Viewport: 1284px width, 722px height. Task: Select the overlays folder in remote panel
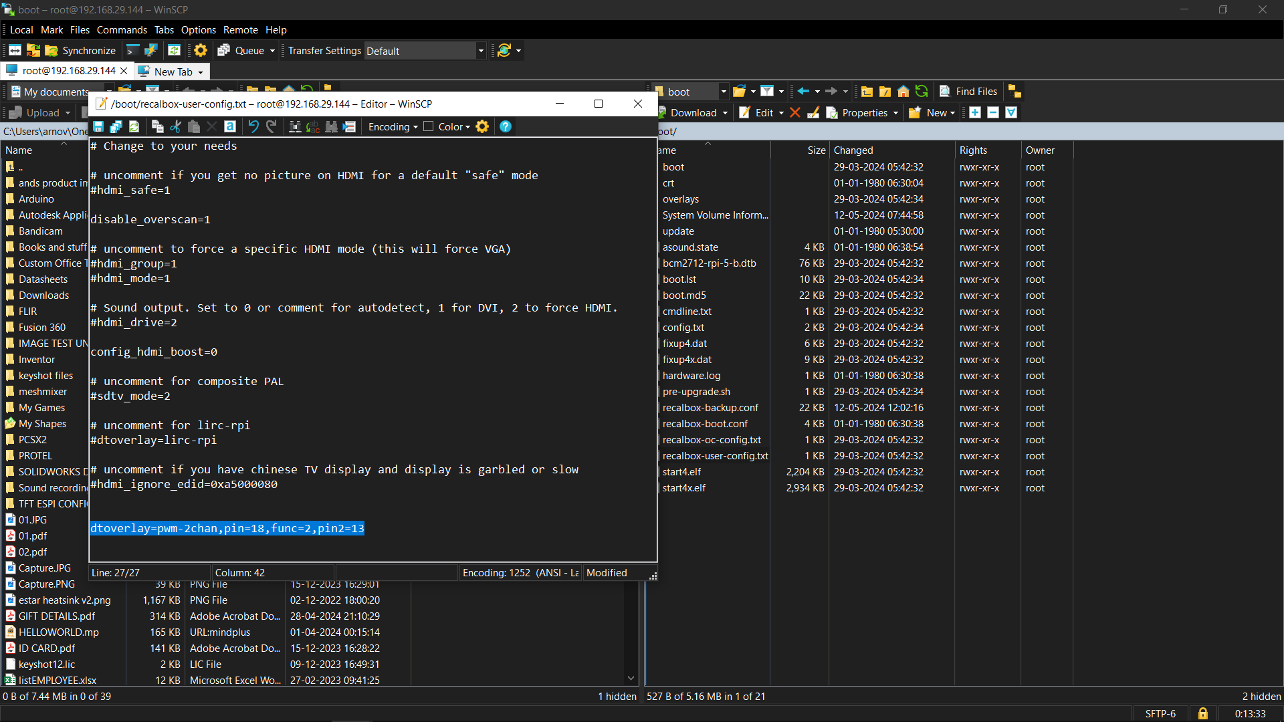tap(680, 199)
